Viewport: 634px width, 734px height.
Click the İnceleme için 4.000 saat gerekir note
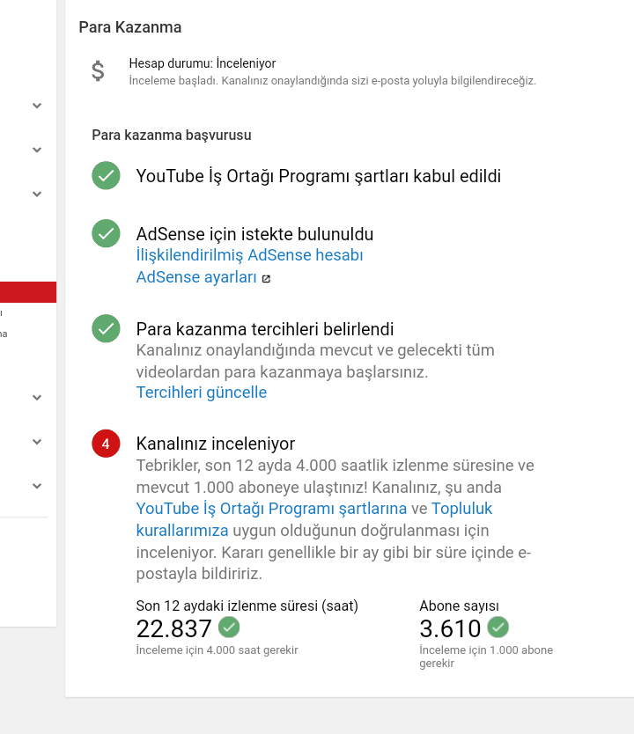[x=217, y=650]
